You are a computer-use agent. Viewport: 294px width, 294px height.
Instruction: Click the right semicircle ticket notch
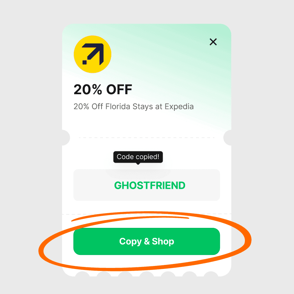point(228,138)
